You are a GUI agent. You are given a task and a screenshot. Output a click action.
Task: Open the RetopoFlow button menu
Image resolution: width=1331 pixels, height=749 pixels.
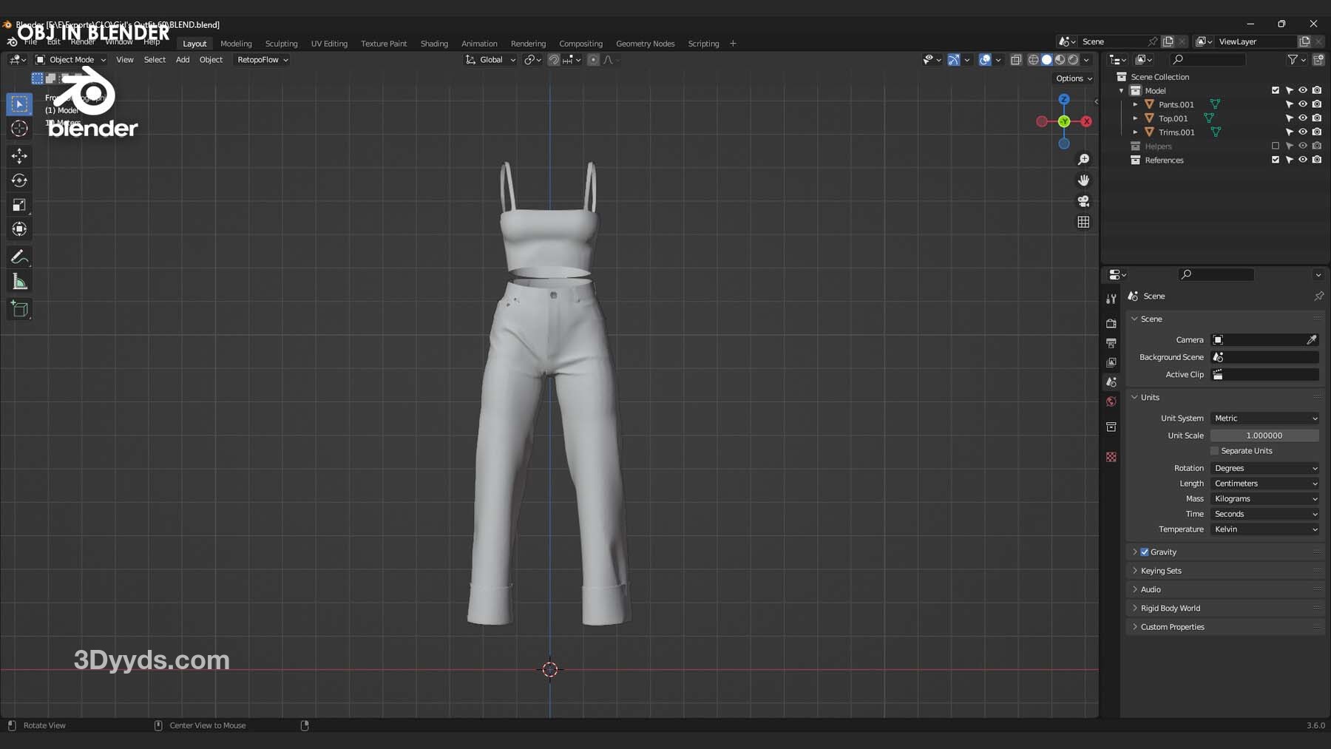click(x=262, y=60)
